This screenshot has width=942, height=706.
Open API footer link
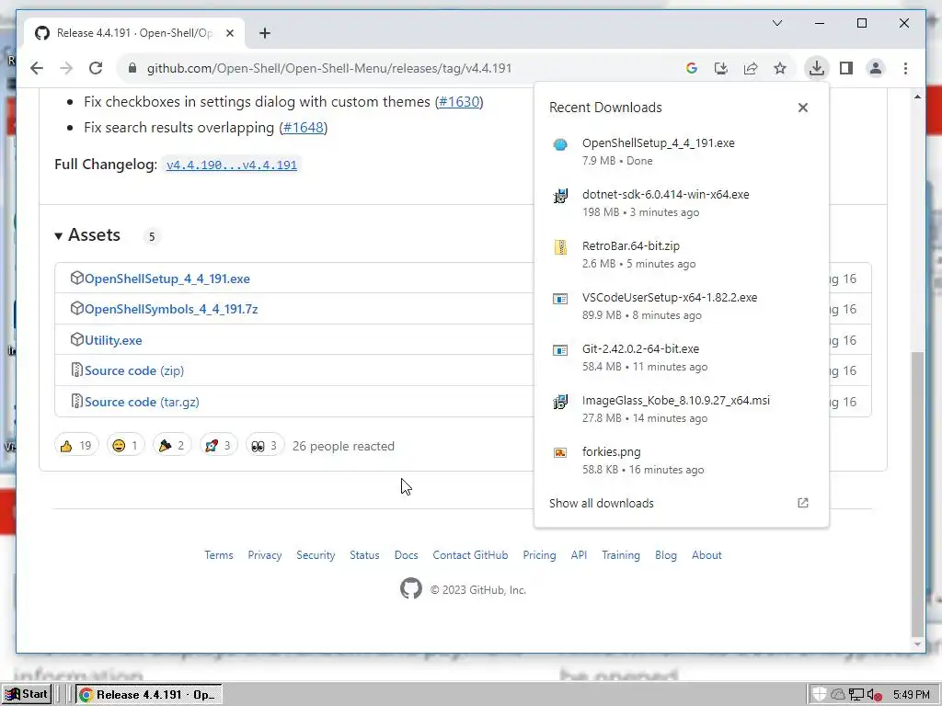click(x=580, y=555)
